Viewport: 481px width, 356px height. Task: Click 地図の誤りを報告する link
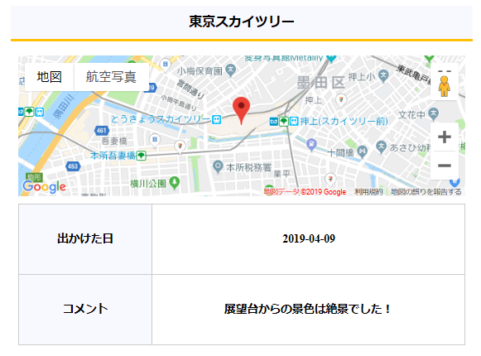coord(426,192)
